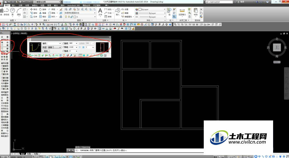289x158 pixels.
Task: Click 内外翻转 in the left menu
Action: pos(5,83)
